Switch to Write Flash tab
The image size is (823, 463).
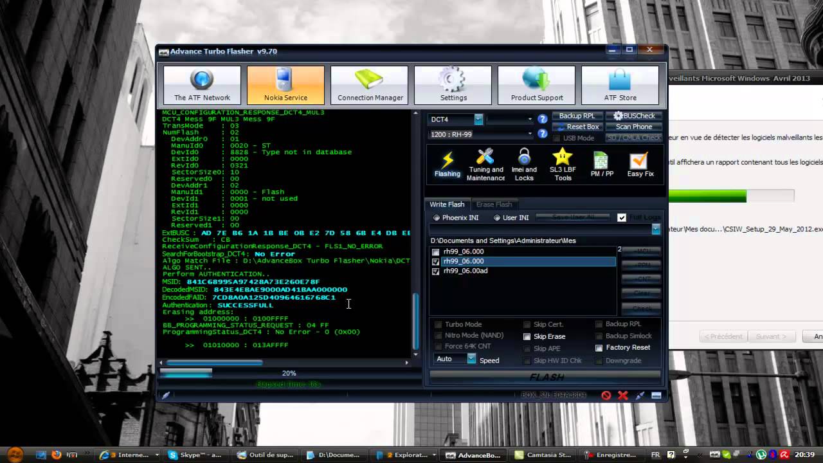pos(447,204)
